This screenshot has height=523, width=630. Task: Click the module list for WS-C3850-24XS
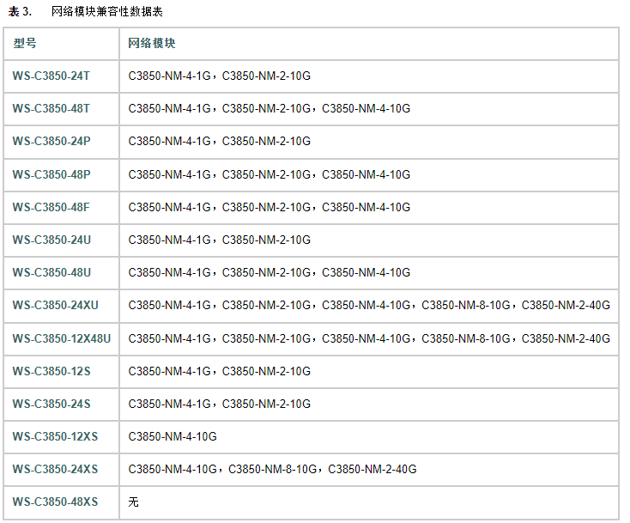[272, 469]
